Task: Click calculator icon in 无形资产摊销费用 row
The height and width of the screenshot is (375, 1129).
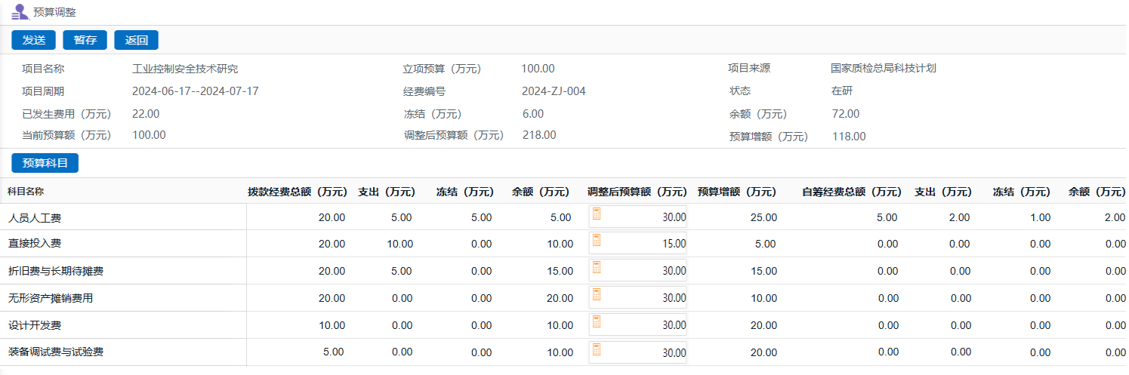Action: tap(597, 296)
